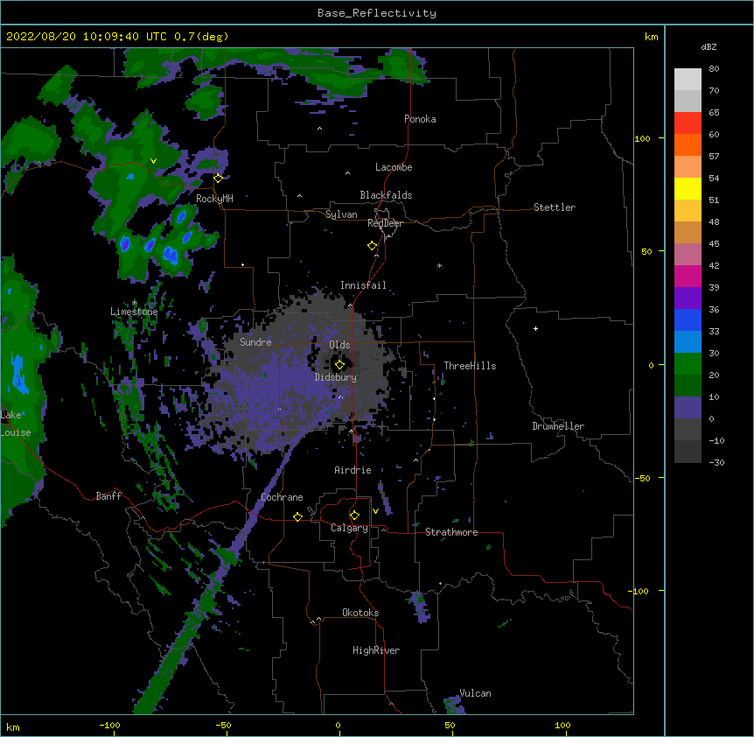Click the 100 km tick on right axis

pyautogui.click(x=642, y=138)
